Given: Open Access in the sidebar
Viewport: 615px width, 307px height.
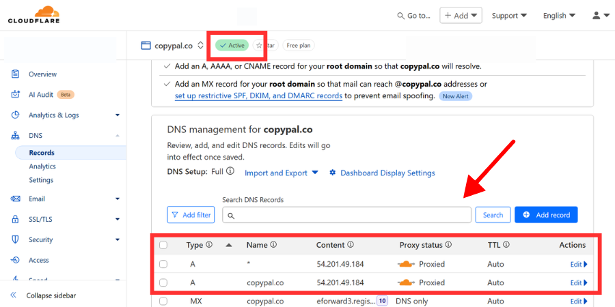Looking at the screenshot, I should [x=38, y=260].
